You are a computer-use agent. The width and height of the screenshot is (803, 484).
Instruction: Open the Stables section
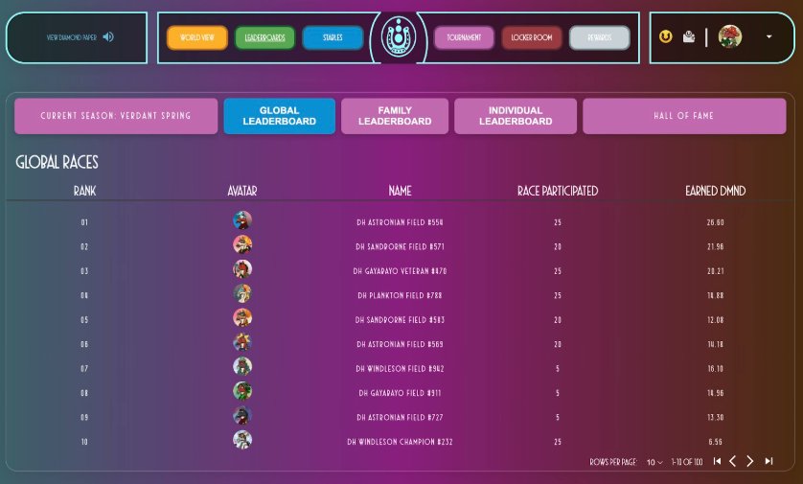(x=333, y=37)
